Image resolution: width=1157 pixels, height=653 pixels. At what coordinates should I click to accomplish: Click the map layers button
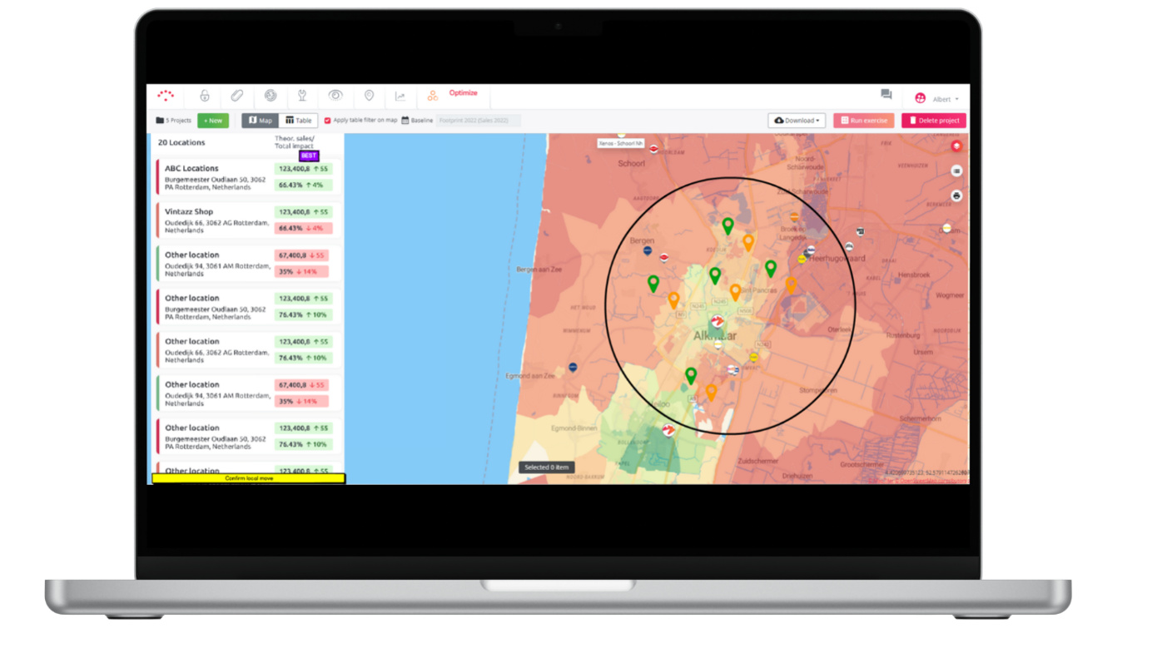pos(956,146)
